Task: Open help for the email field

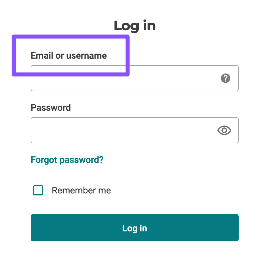Action: coord(225,78)
